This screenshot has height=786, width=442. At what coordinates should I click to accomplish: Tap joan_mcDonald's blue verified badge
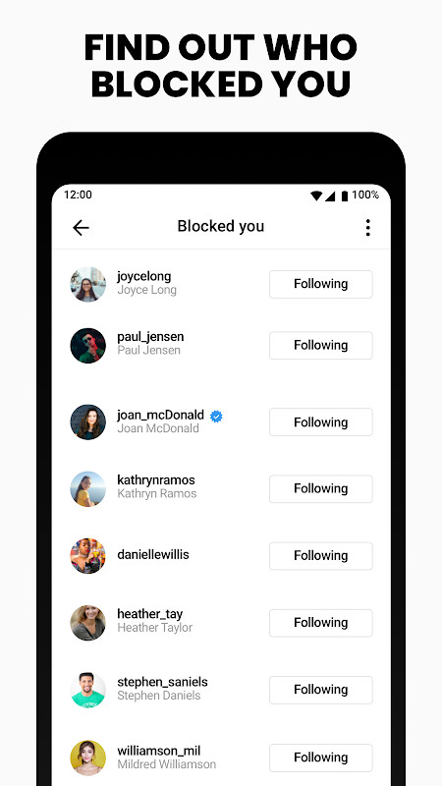coord(216,416)
